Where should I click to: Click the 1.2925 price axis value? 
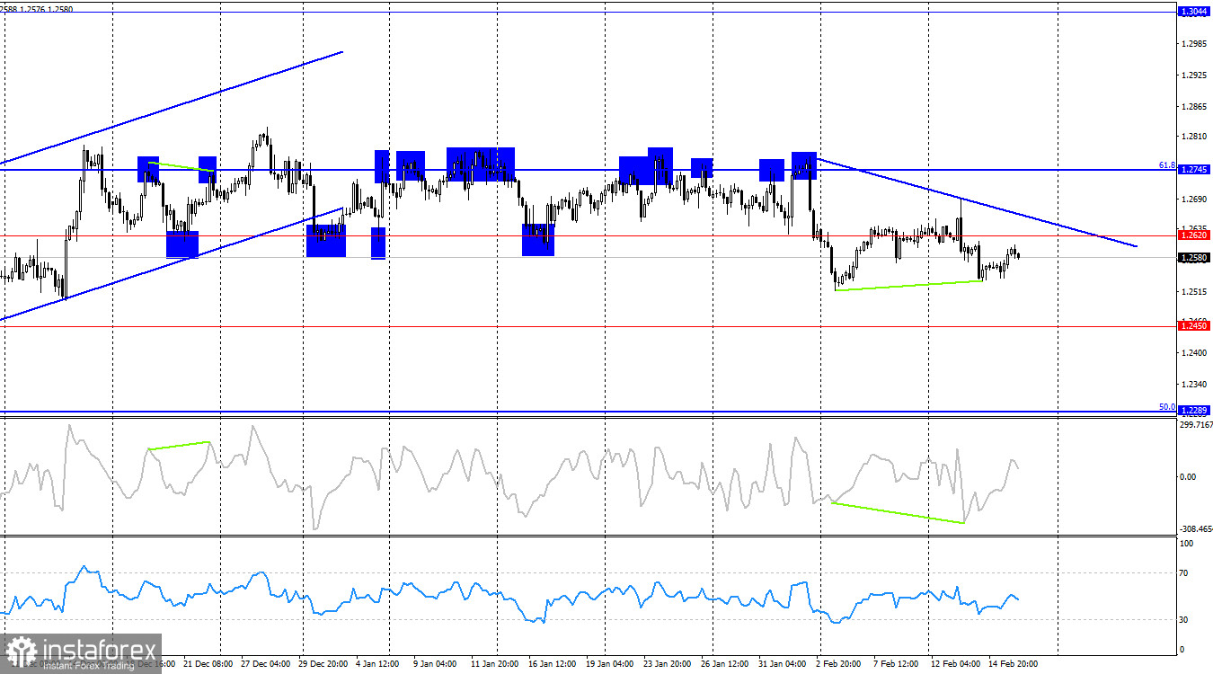pos(1195,75)
